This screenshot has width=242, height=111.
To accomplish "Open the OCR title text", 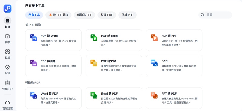I will (x=165, y=61).
